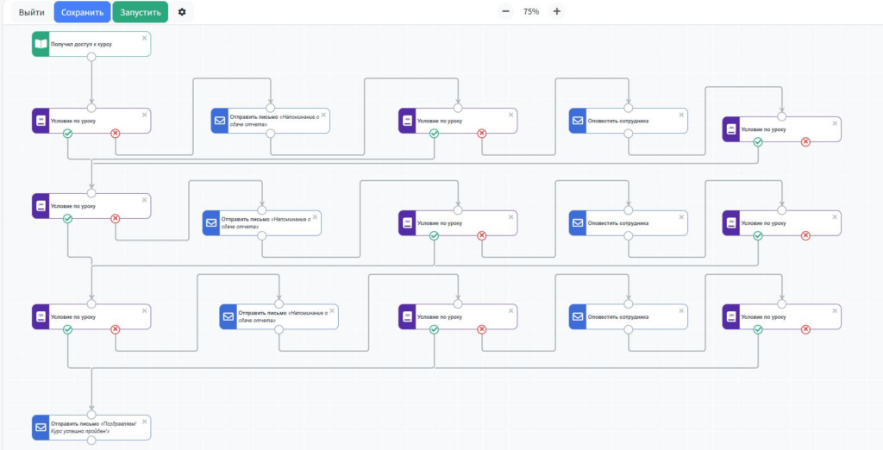
Task: Click the settings gear icon in toolbar
Action: 181,12
